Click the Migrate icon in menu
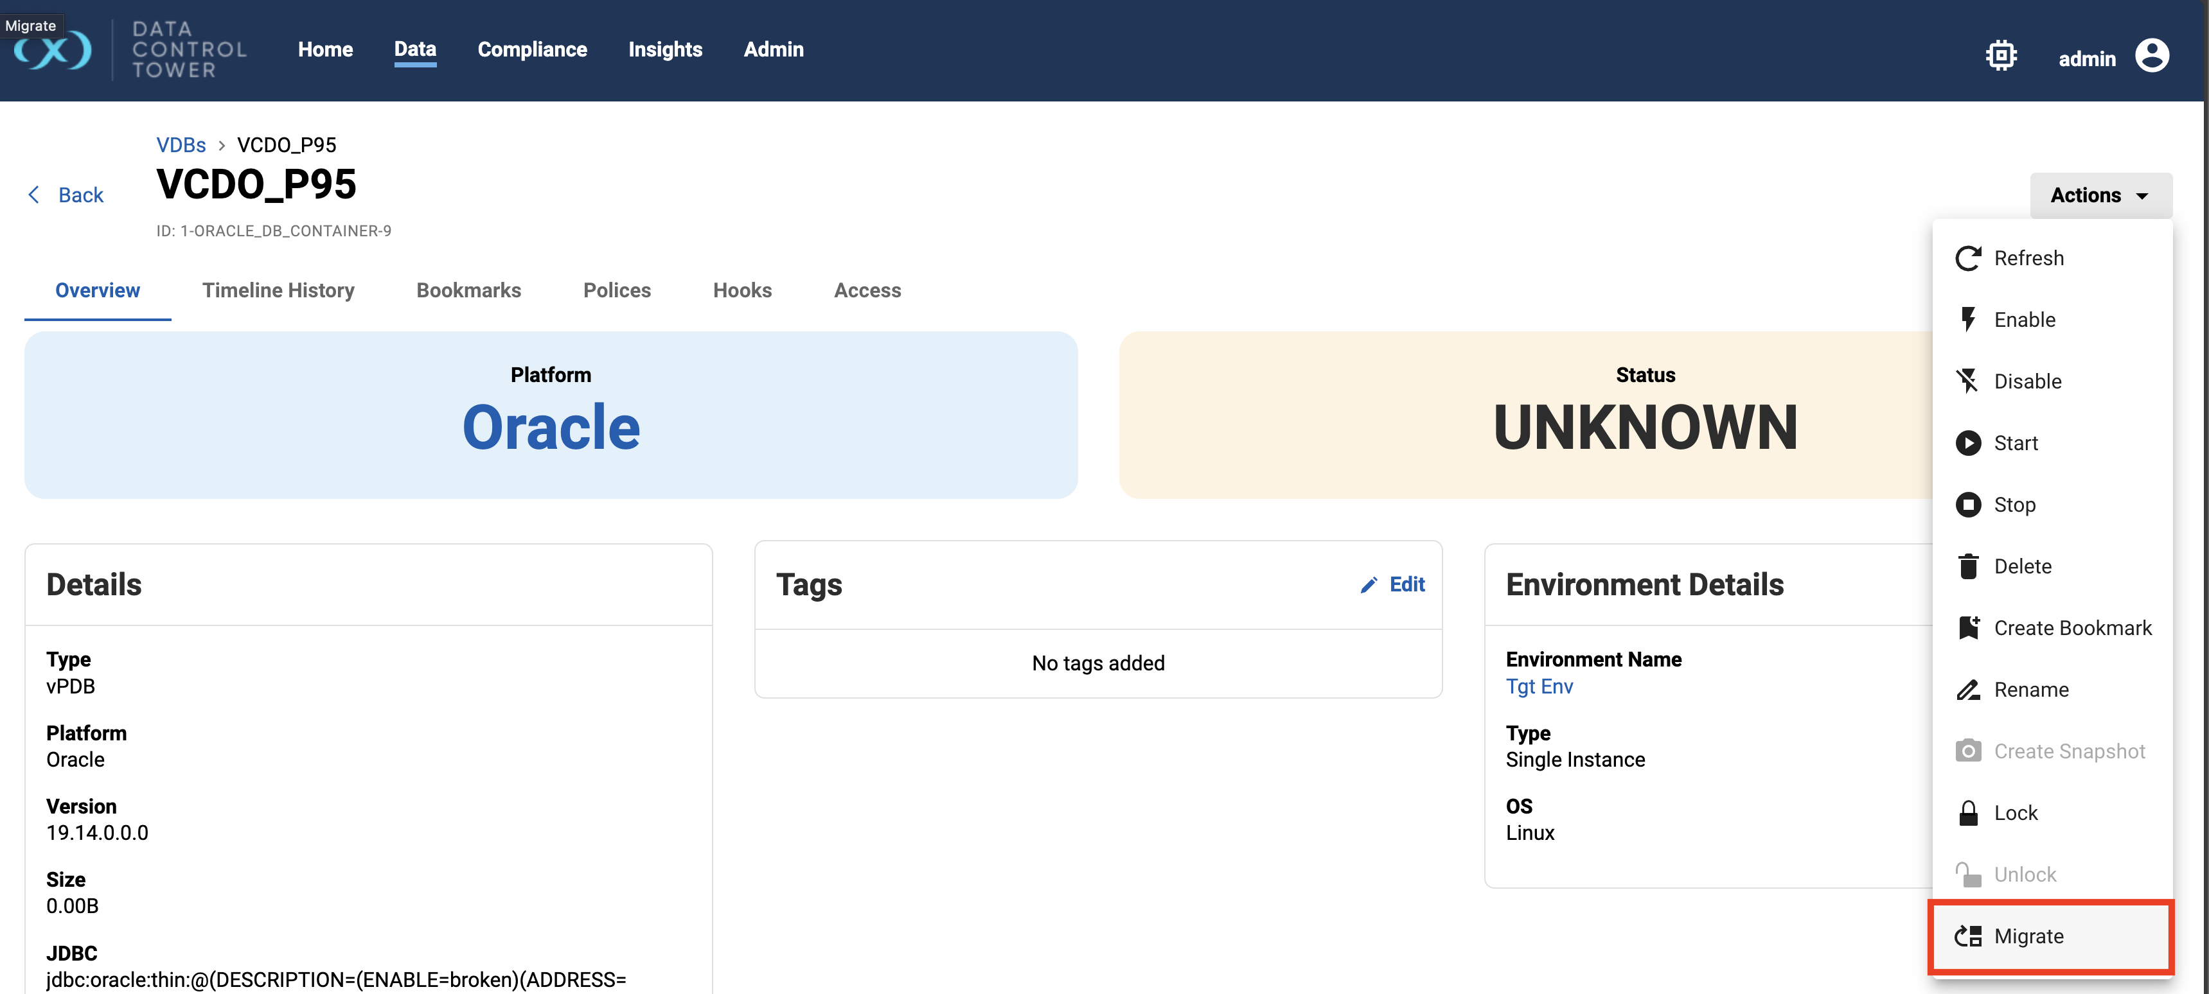2209x994 pixels. [1967, 936]
